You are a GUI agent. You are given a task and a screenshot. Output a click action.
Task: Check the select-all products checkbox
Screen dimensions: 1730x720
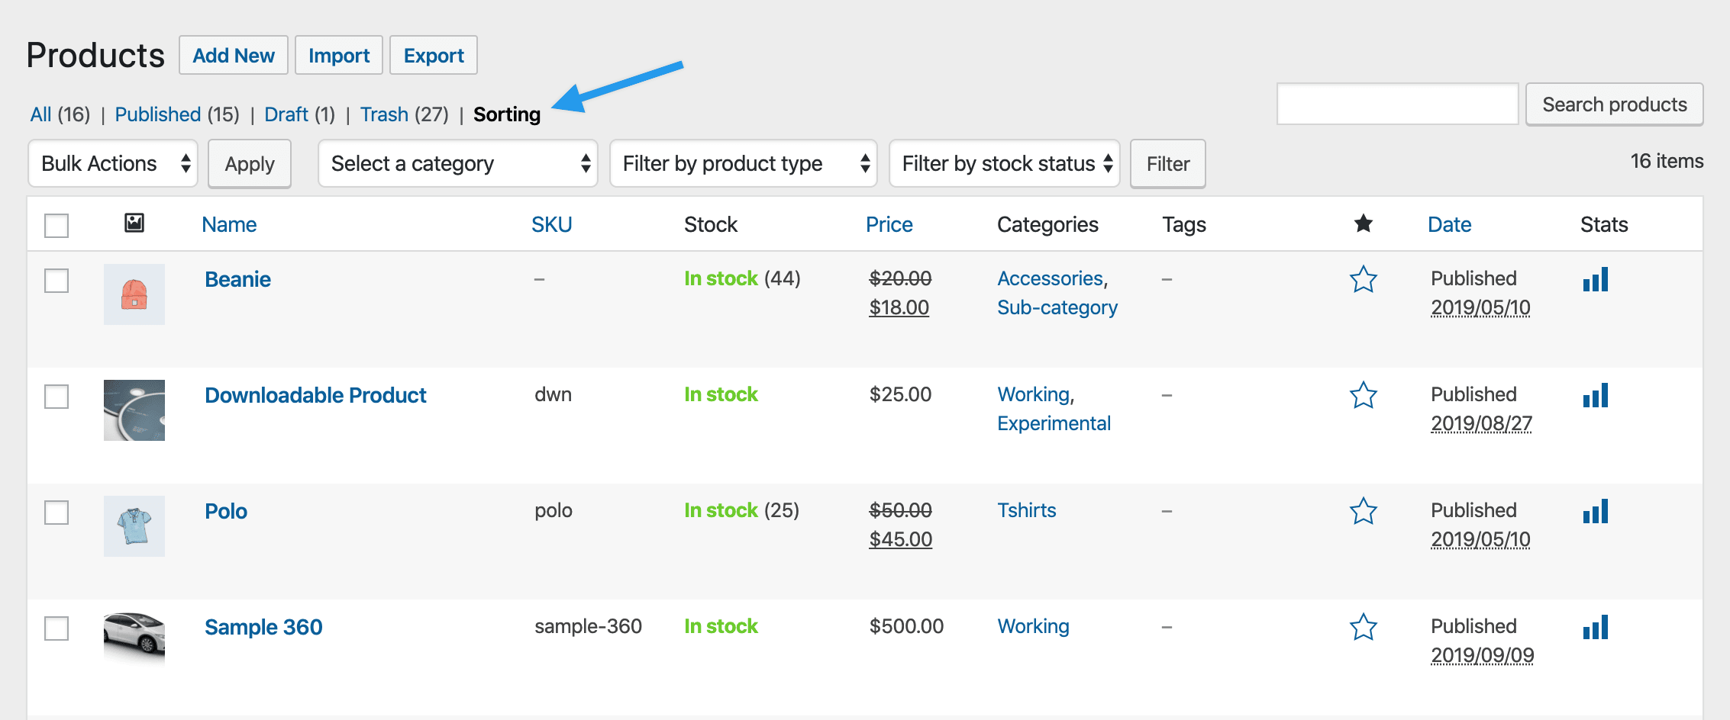click(56, 226)
